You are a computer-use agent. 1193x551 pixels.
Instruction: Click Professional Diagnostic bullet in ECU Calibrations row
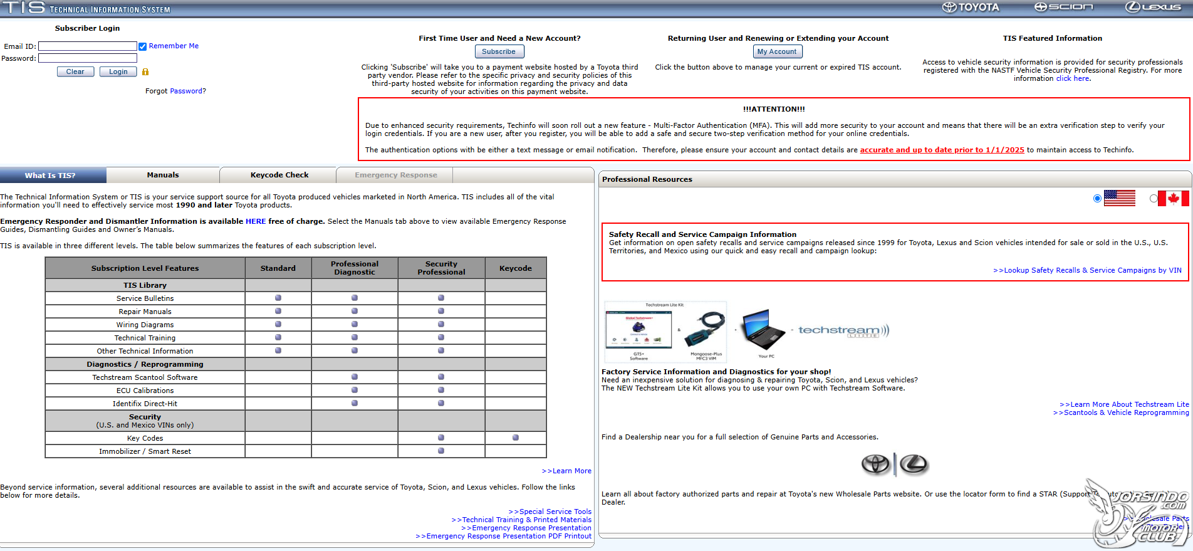(355, 391)
